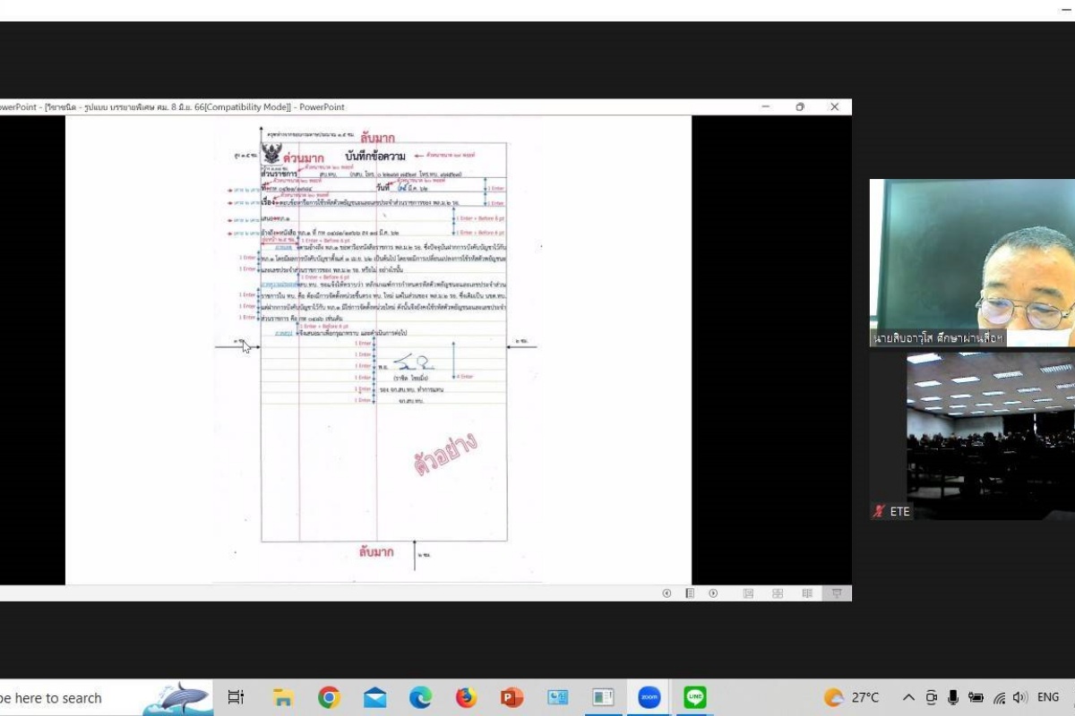The width and height of the screenshot is (1075, 716).
Task: Change input language from ENG
Action: (x=1047, y=697)
